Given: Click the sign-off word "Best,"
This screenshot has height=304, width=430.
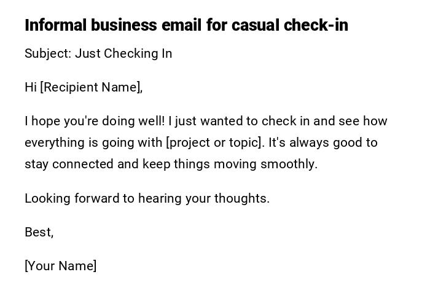Looking at the screenshot, I should 39,232.
